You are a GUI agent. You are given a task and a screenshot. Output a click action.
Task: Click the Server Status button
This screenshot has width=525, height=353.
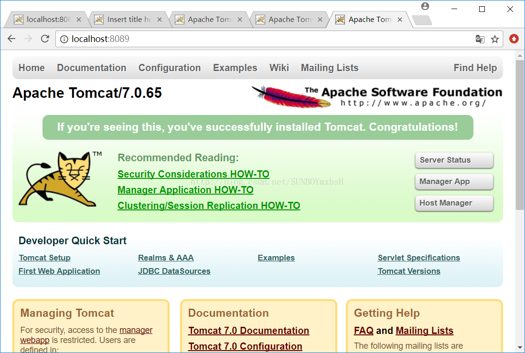(x=454, y=160)
